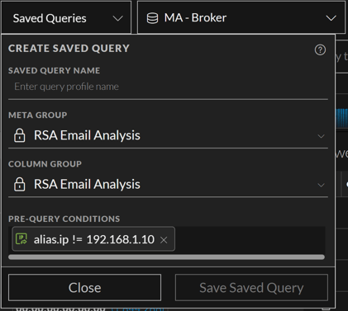
Task: Click the lock icon in Meta Group row
Action: tap(19, 135)
